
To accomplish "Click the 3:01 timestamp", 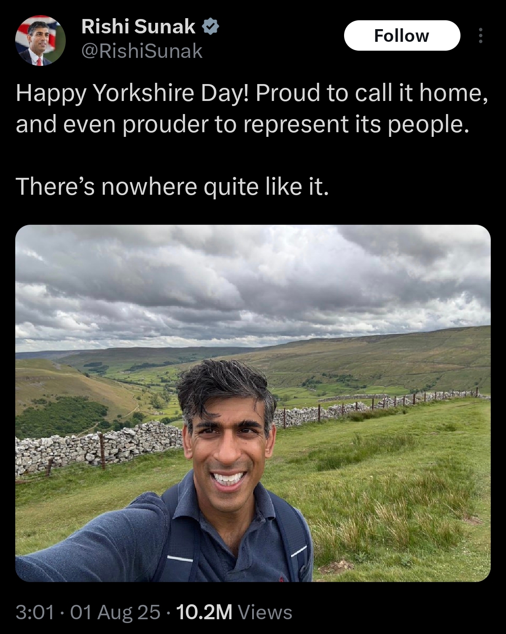I will click(x=35, y=612).
